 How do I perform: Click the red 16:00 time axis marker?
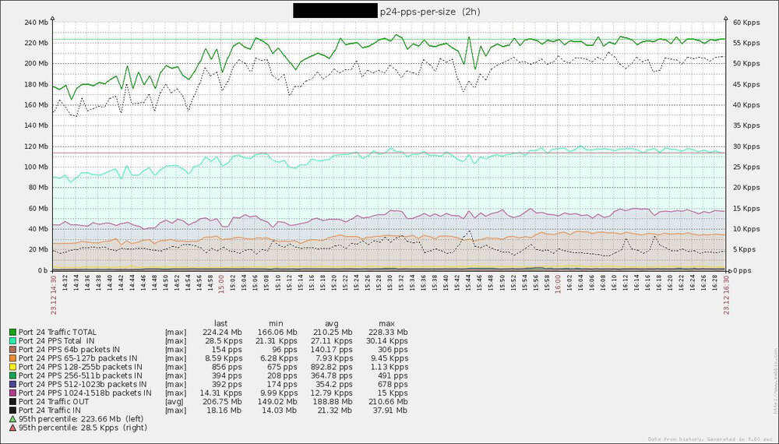tap(558, 284)
